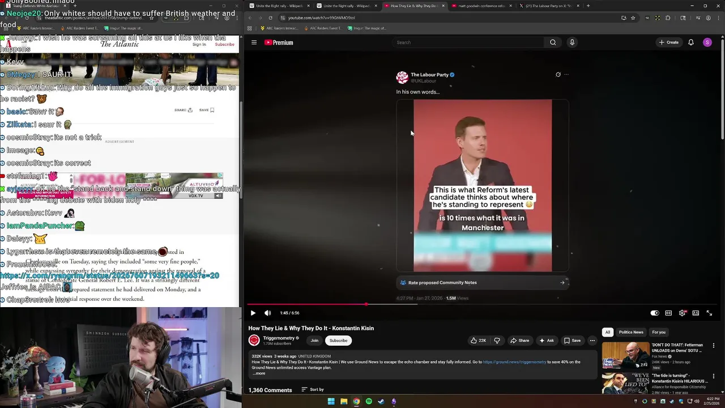Switch the player to theater mode

pyautogui.click(x=696, y=313)
